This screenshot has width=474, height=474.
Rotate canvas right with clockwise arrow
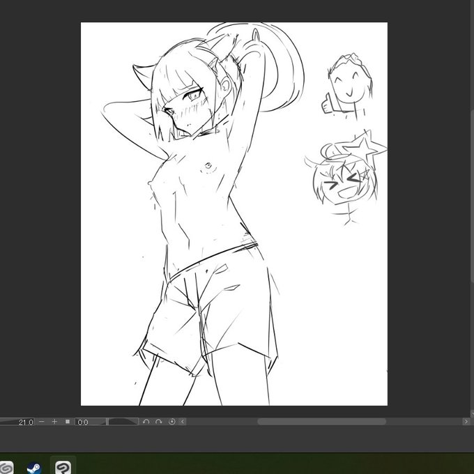tap(159, 422)
